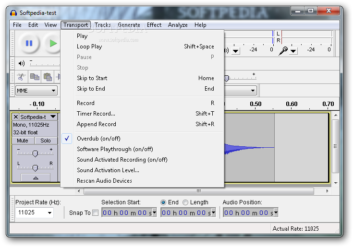Select the Length radio button
Image resolution: width=353 pixels, height=247 pixels.
(185, 202)
